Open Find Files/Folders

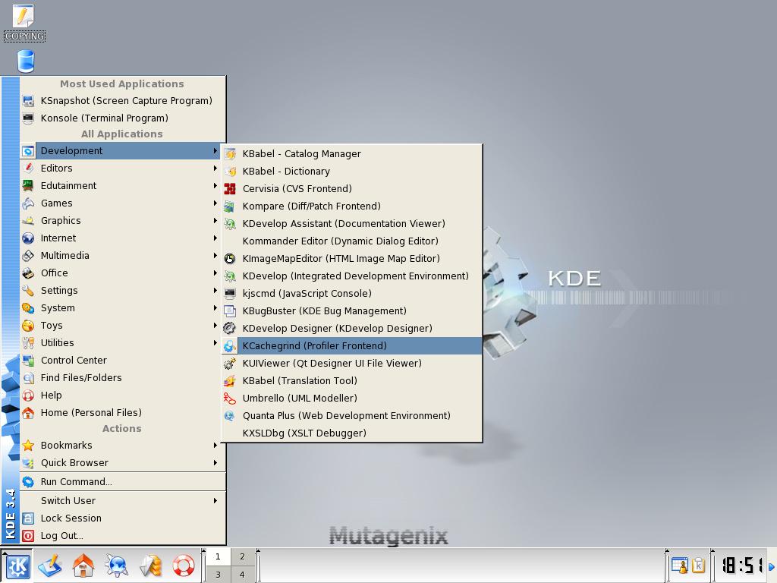coord(123,378)
